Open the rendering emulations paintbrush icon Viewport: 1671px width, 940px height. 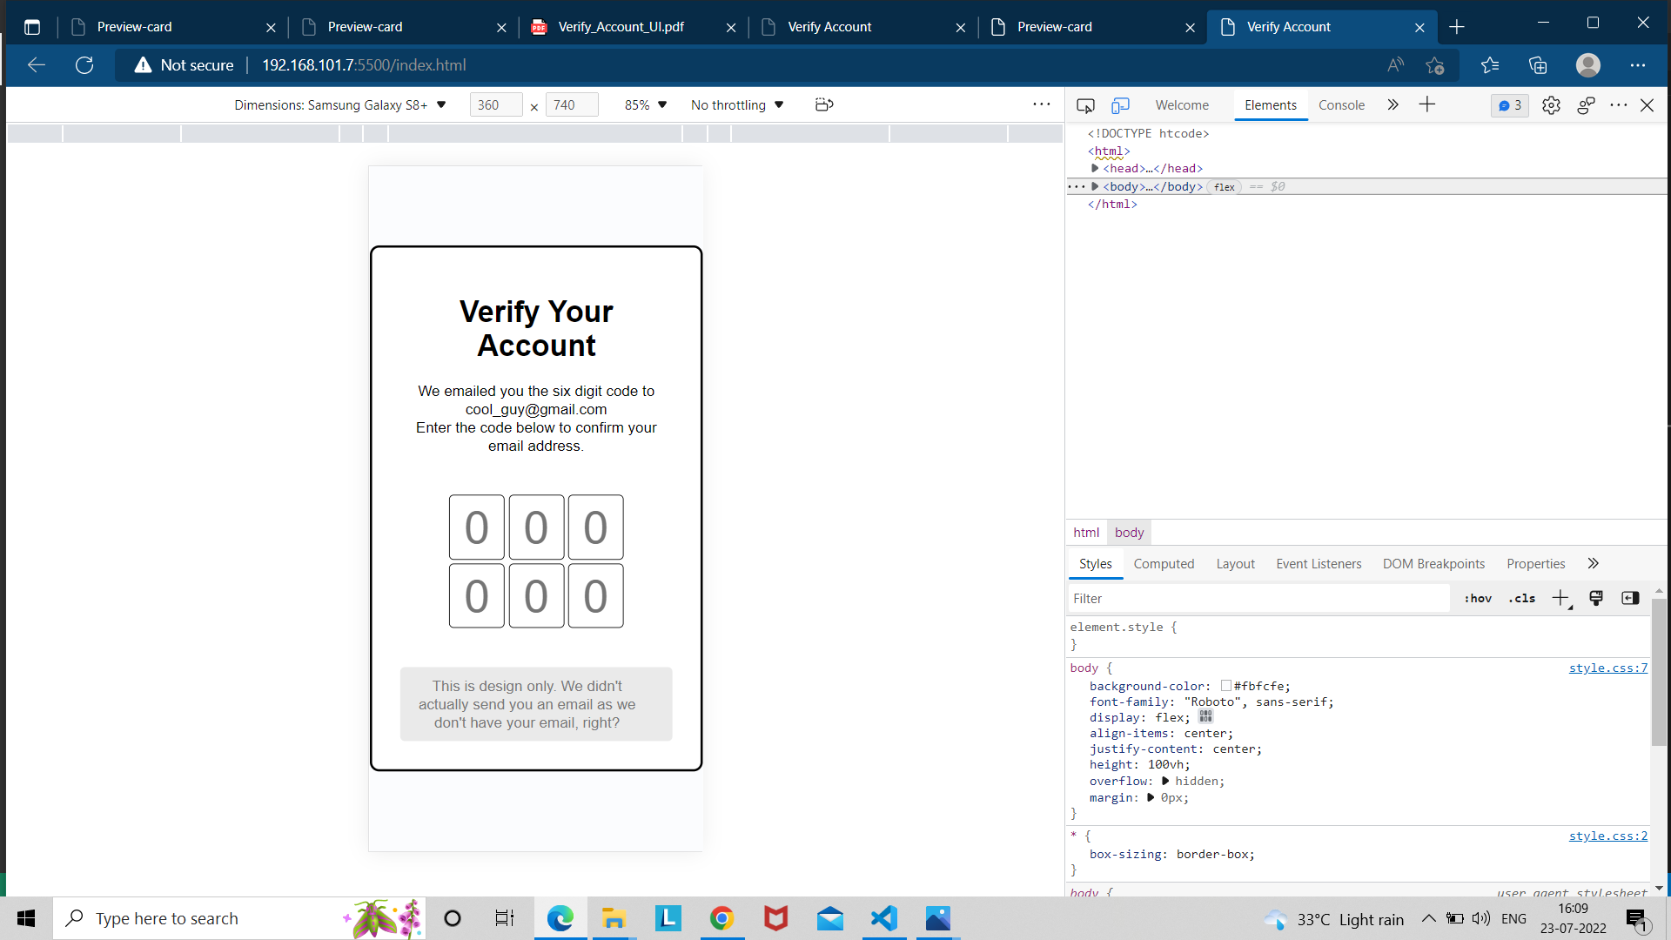click(x=1596, y=598)
